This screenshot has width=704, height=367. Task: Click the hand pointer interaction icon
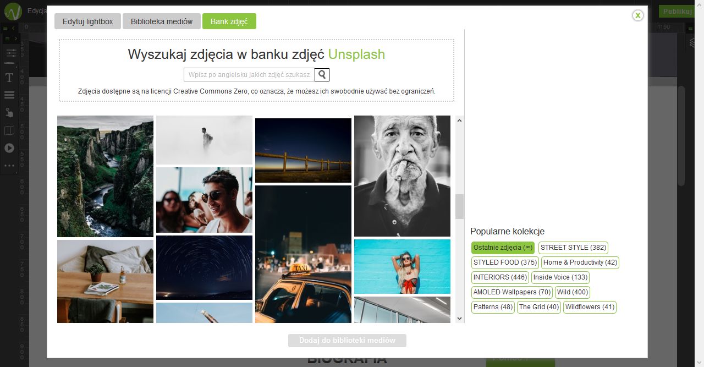pos(9,113)
